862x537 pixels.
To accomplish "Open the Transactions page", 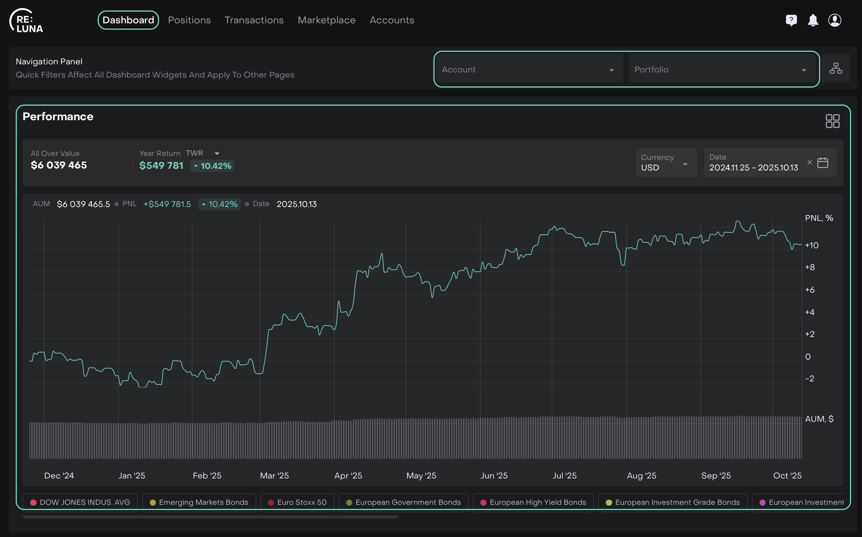I will (254, 20).
